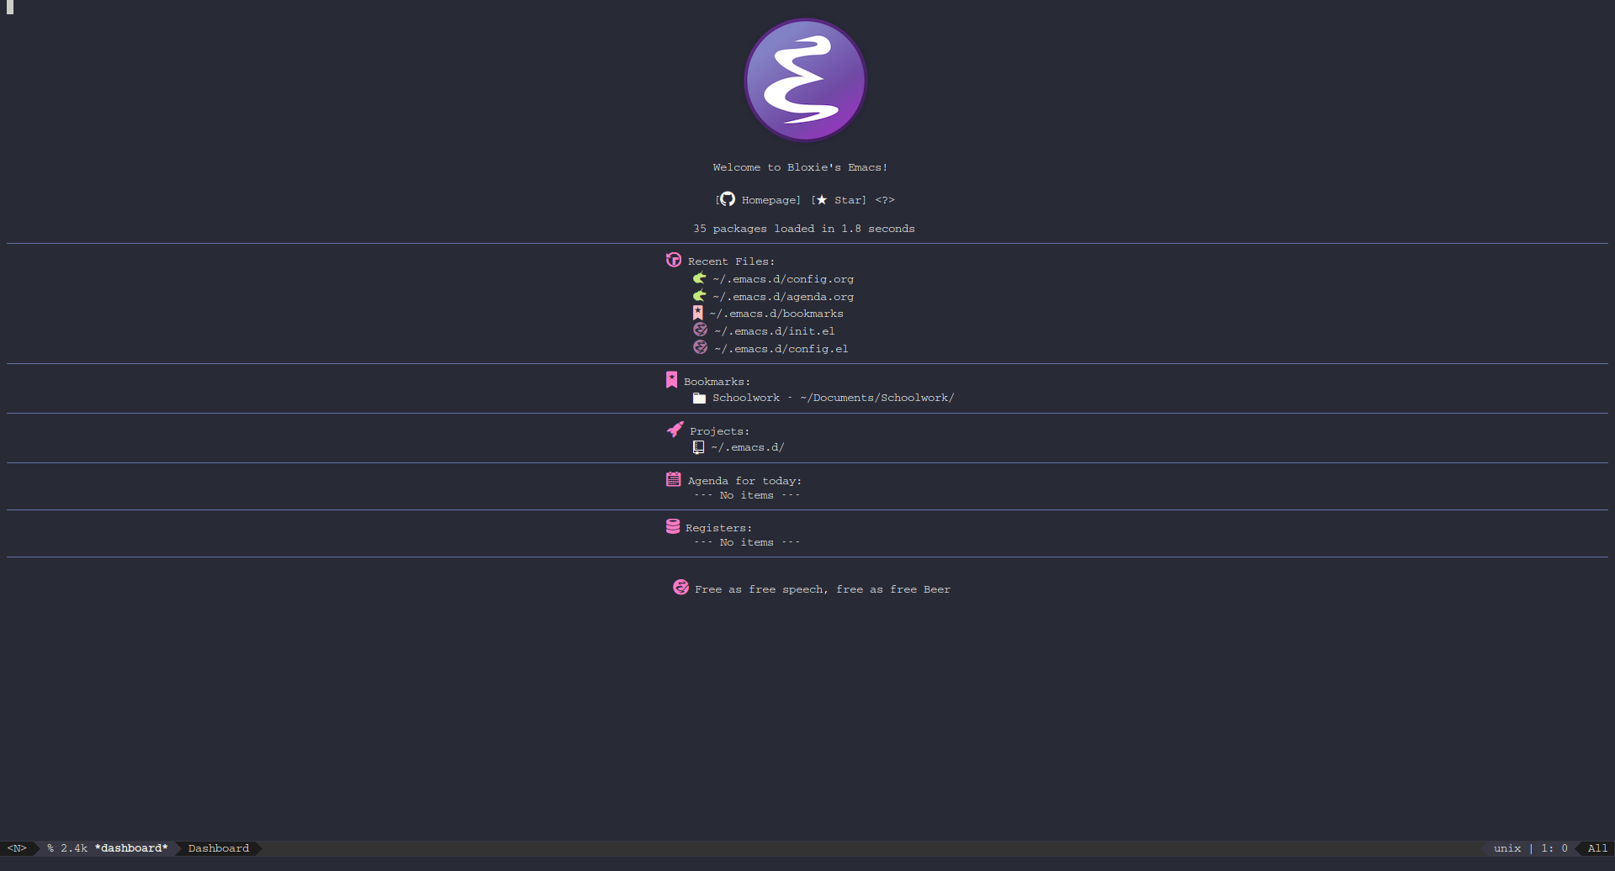The image size is (1615, 871).
Task: Click the folder icon beside Schoolwork
Action: coord(699,397)
